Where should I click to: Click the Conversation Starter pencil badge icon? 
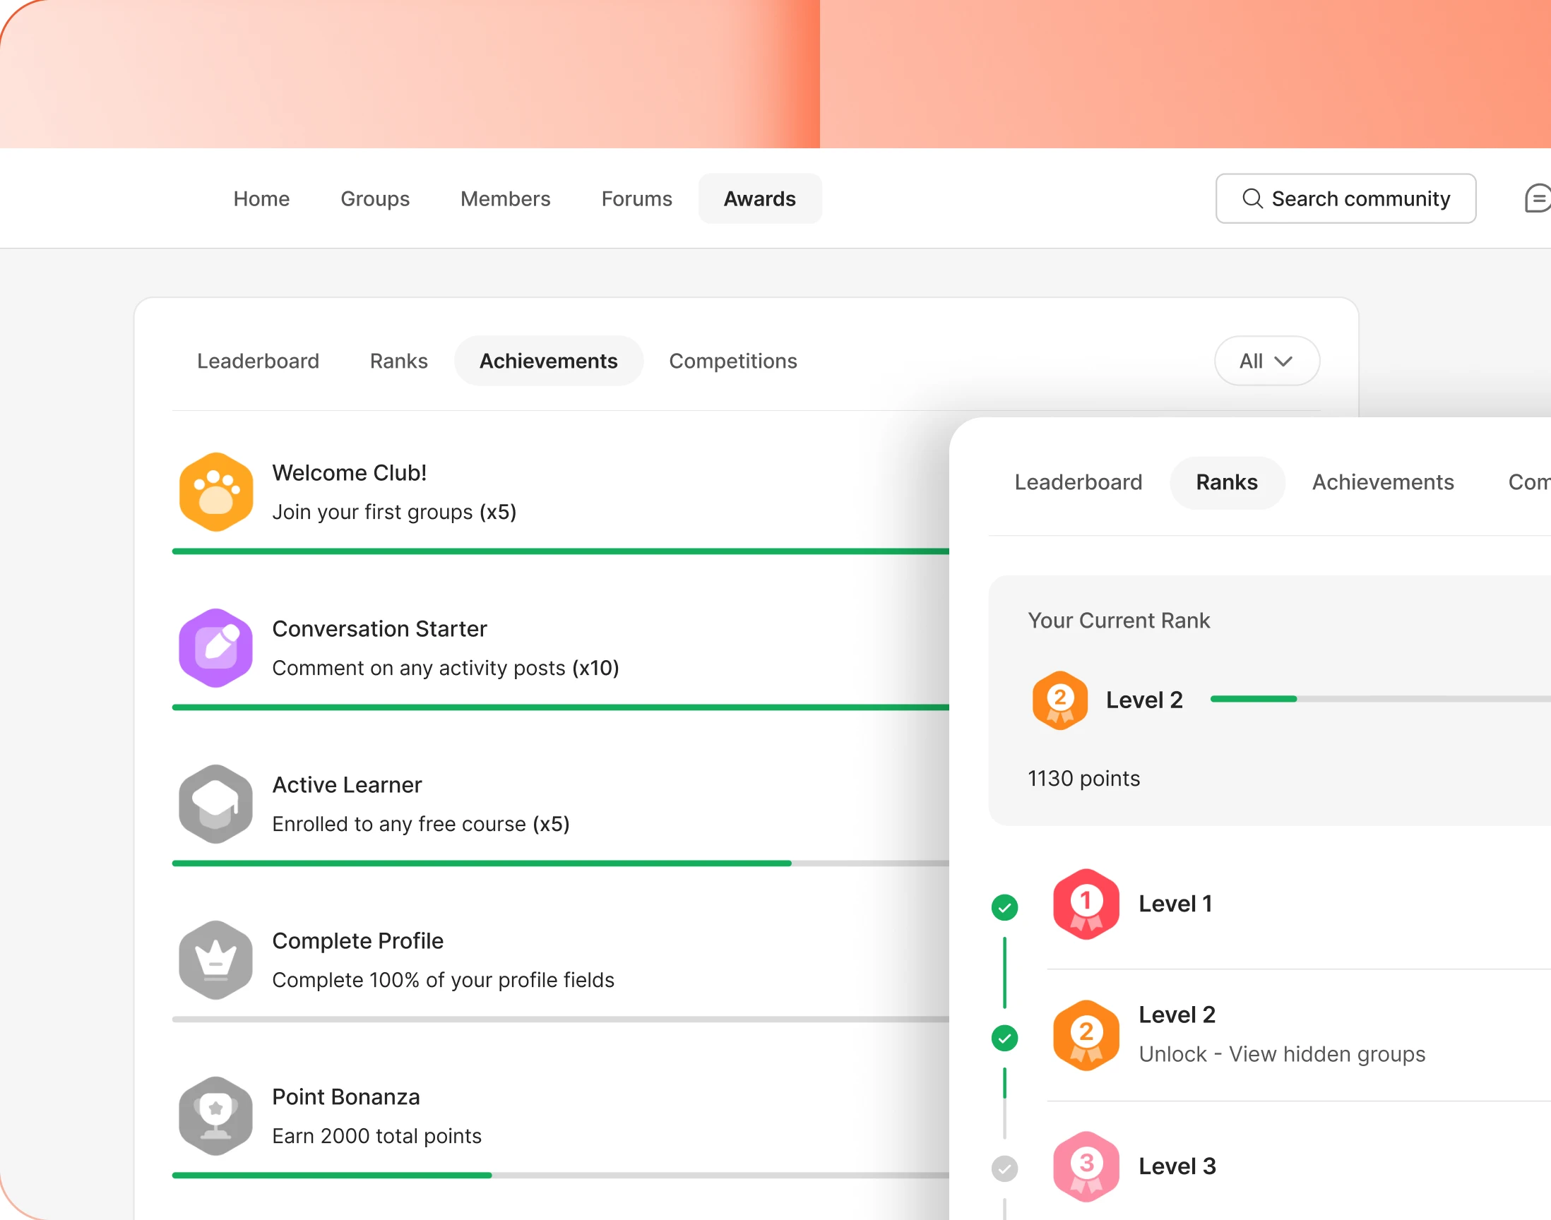click(x=215, y=648)
